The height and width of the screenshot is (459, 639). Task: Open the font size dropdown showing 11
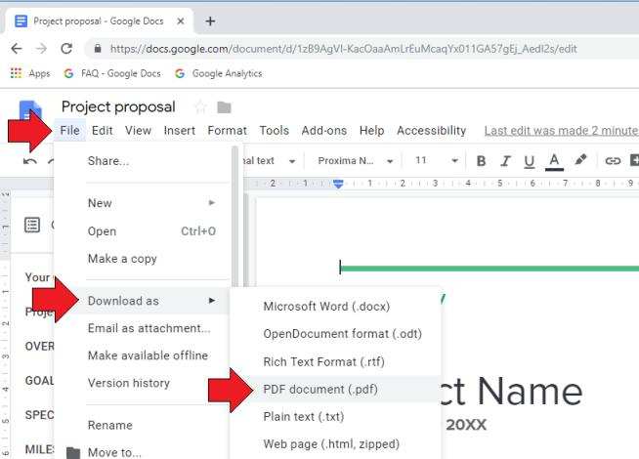click(x=435, y=161)
